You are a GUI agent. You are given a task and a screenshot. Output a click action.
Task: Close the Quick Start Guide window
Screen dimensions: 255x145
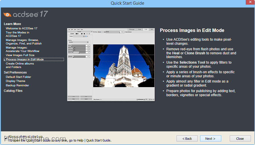(x=250, y=2)
